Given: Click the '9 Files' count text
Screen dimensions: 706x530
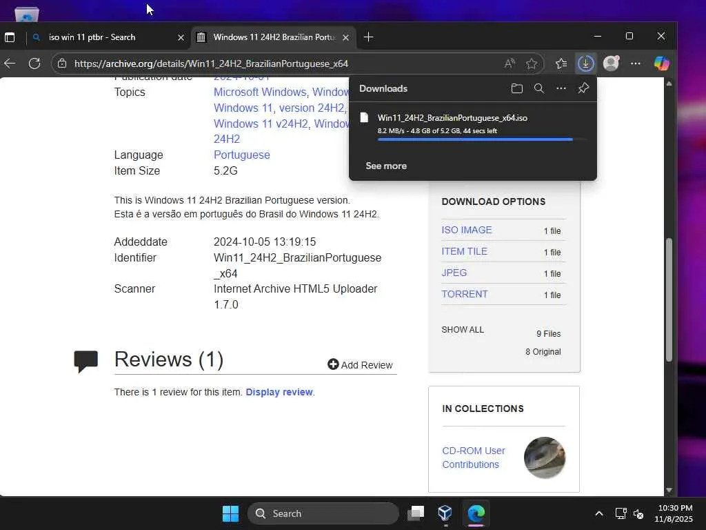Looking at the screenshot, I should point(548,334).
